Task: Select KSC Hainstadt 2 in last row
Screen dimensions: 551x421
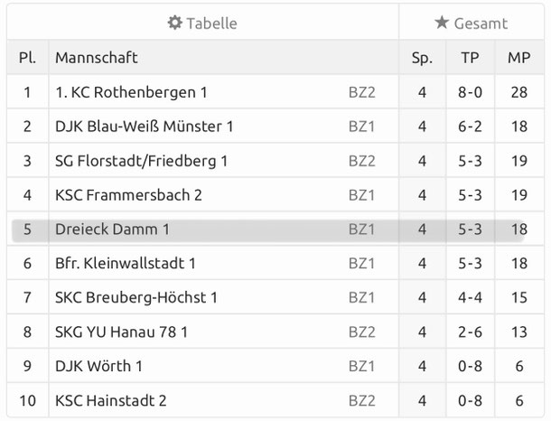Action: coord(111,400)
